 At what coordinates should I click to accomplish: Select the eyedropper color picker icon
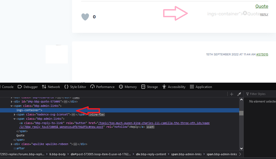[x=239, y=94]
